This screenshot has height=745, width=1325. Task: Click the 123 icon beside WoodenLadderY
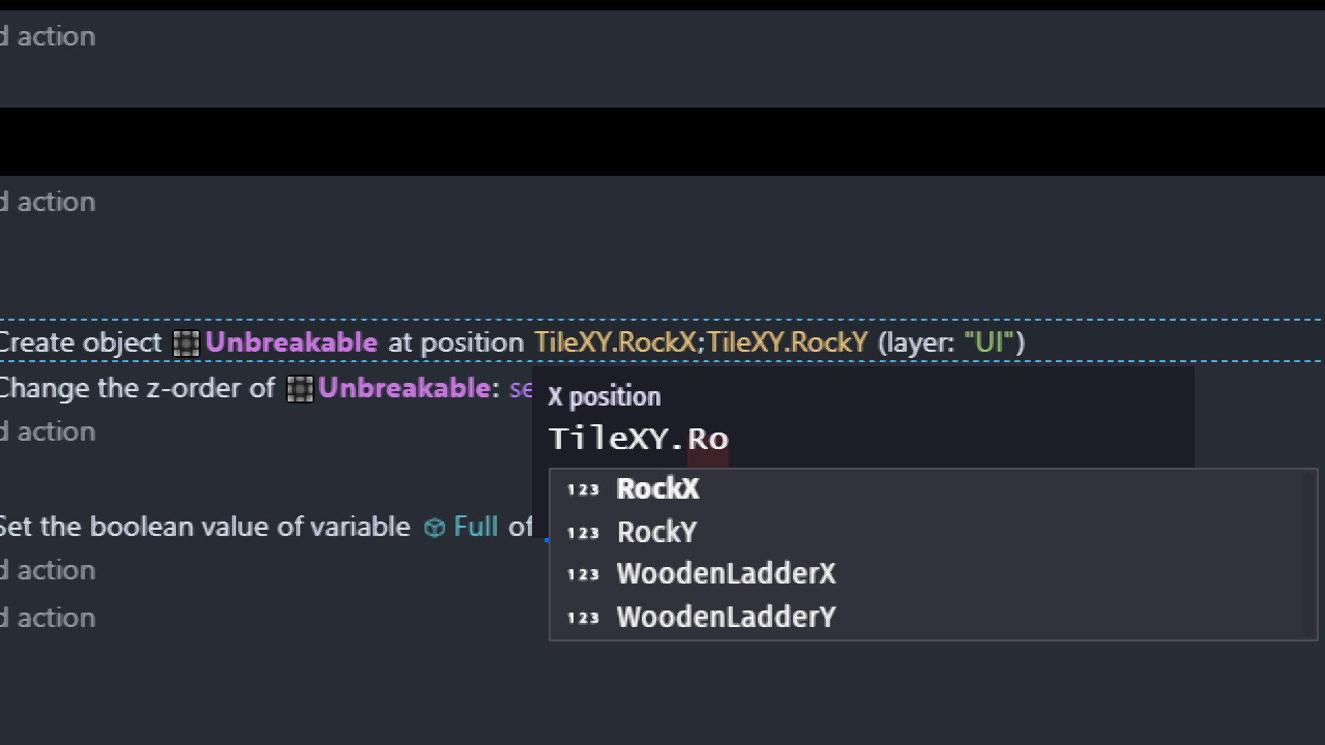tap(583, 617)
